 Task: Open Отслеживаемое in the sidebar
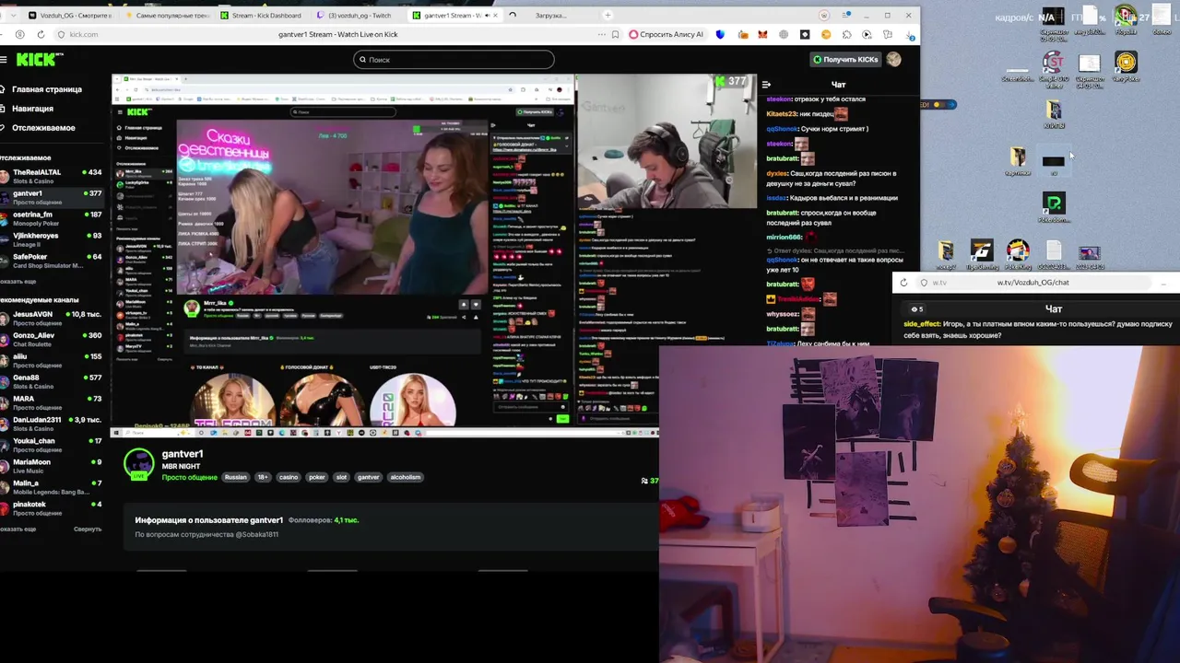(39, 128)
